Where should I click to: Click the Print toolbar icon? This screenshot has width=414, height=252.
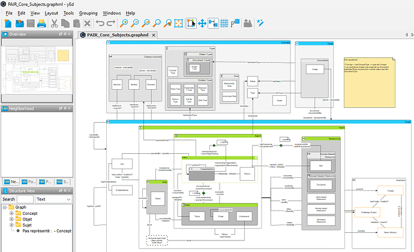click(x=41, y=23)
